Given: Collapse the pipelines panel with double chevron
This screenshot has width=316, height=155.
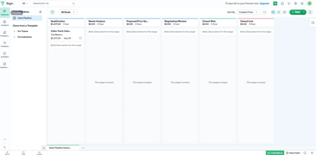Looking at the screenshot, I should [x=44, y=148].
